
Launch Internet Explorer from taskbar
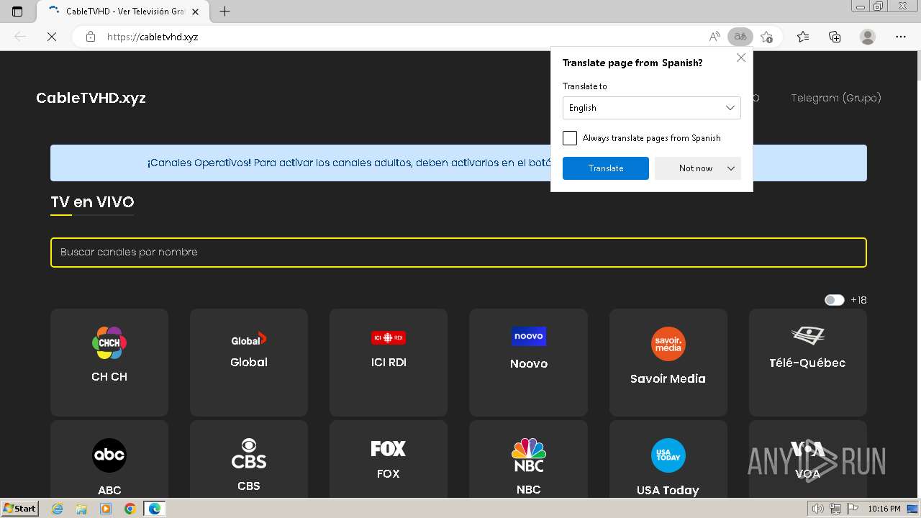click(x=58, y=509)
